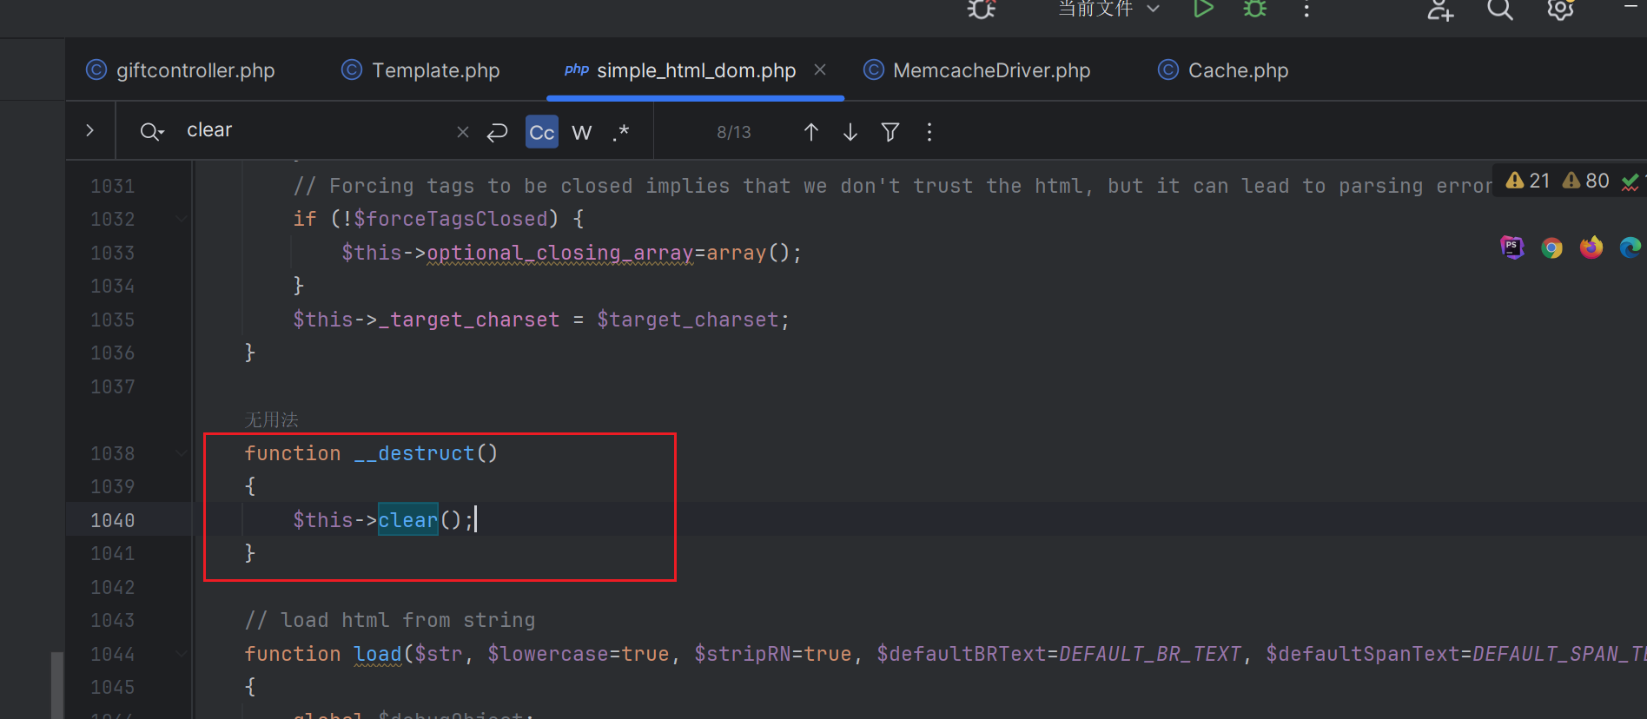1647x719 pixels.
Task: Switch to Cache.php tab
Action: pos(1223,70)
